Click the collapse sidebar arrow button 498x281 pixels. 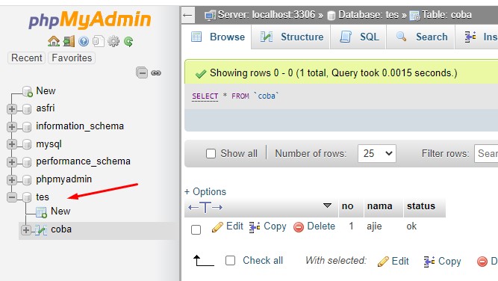coord(187,15)
